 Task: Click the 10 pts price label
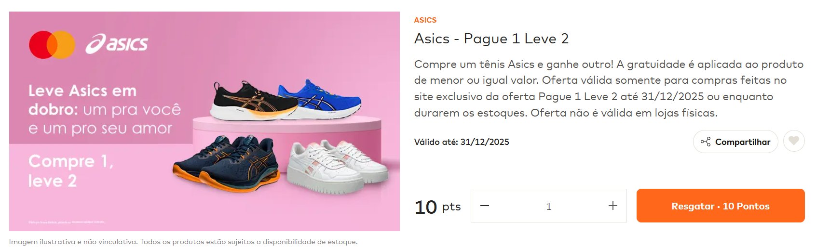coord(437,207)
